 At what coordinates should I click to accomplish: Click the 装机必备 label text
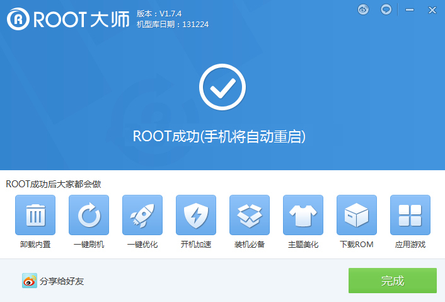[250, 245]
